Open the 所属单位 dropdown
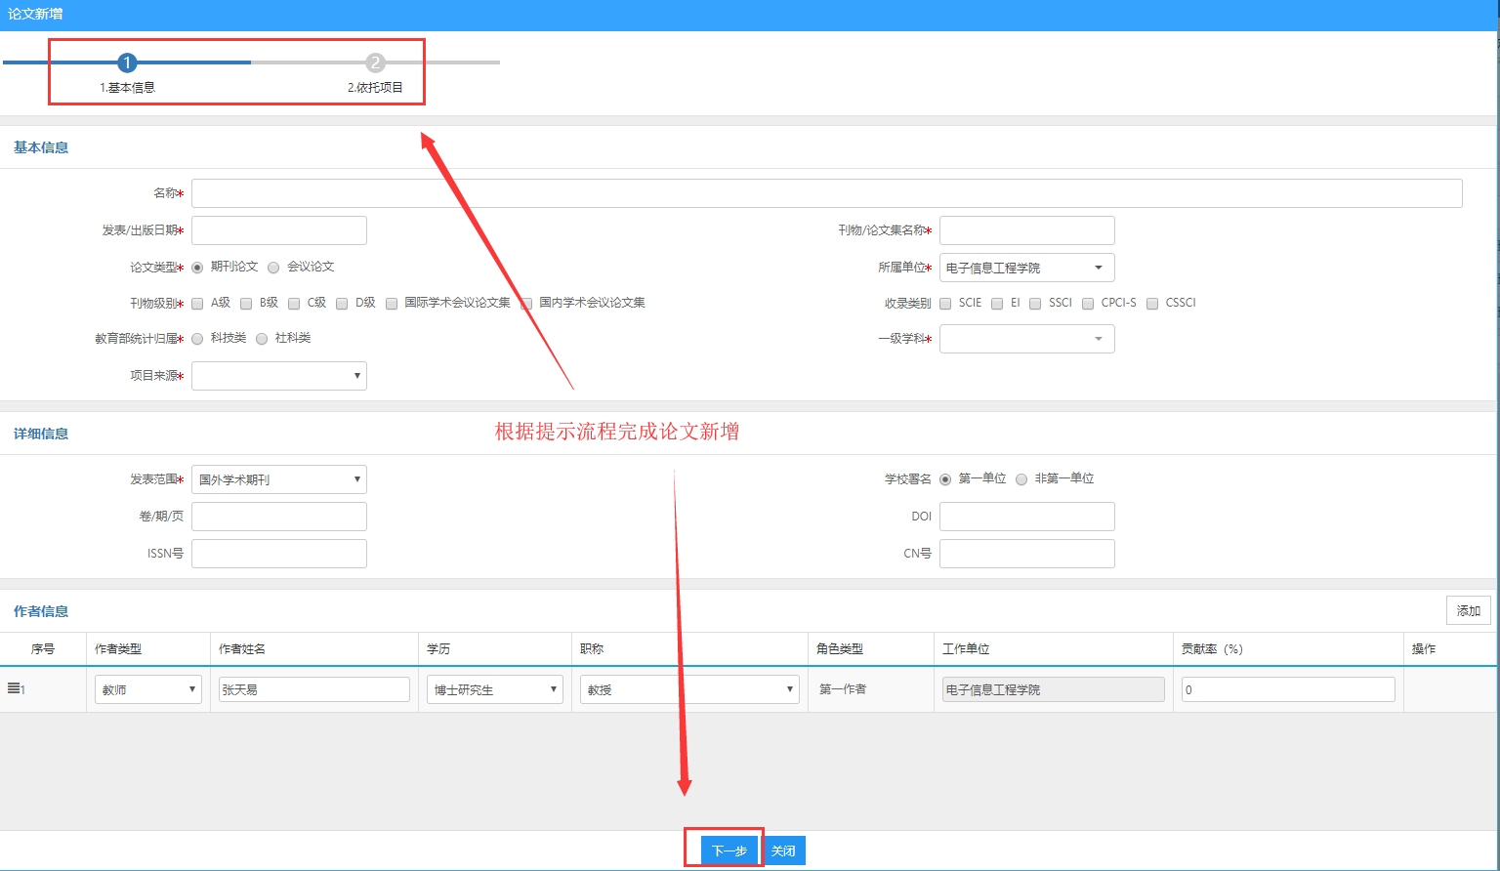The image size is (1500, 871). tap(1026, 268)
